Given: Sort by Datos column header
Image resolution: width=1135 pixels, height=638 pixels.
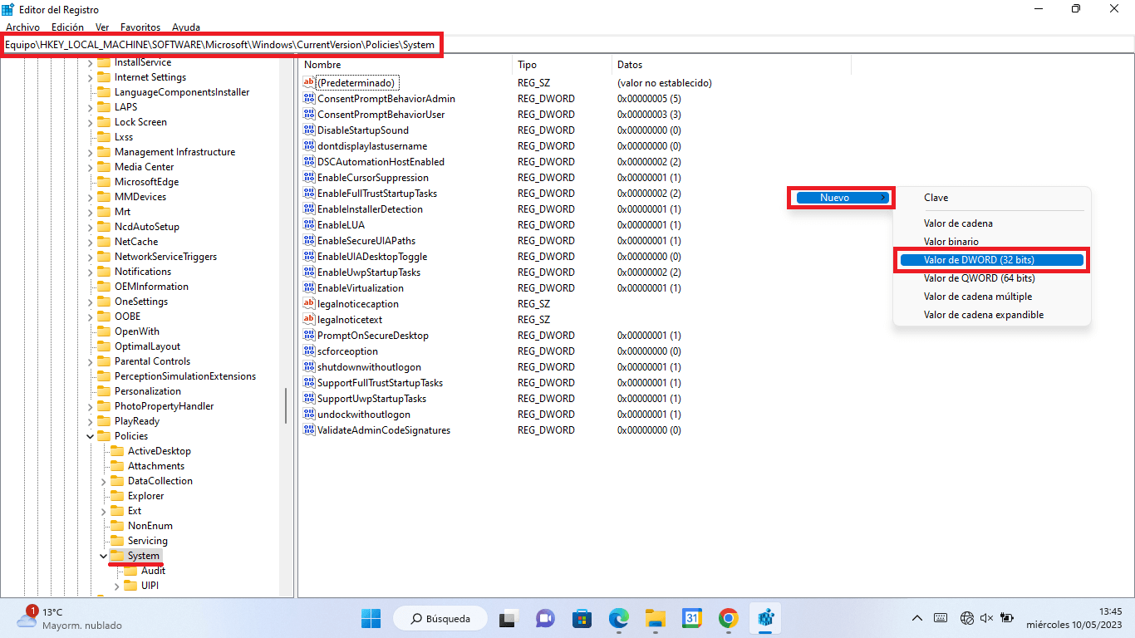Looking at the screenshot, I should [x=732, y=65].
